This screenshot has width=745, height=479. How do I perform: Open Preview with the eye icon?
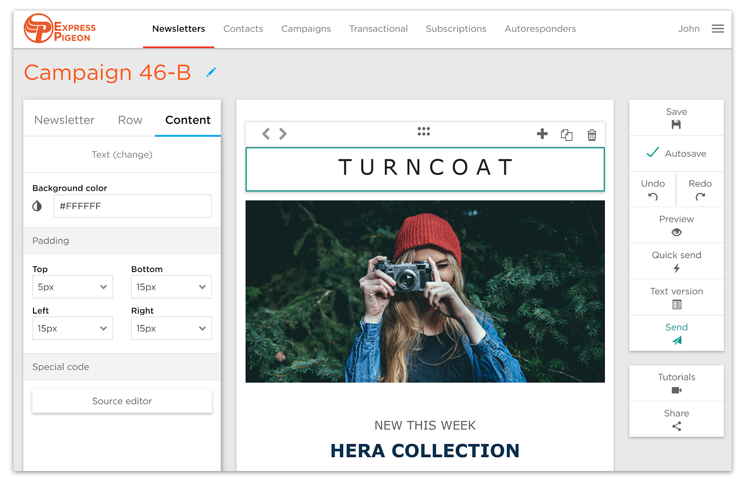tap(676, 232)
